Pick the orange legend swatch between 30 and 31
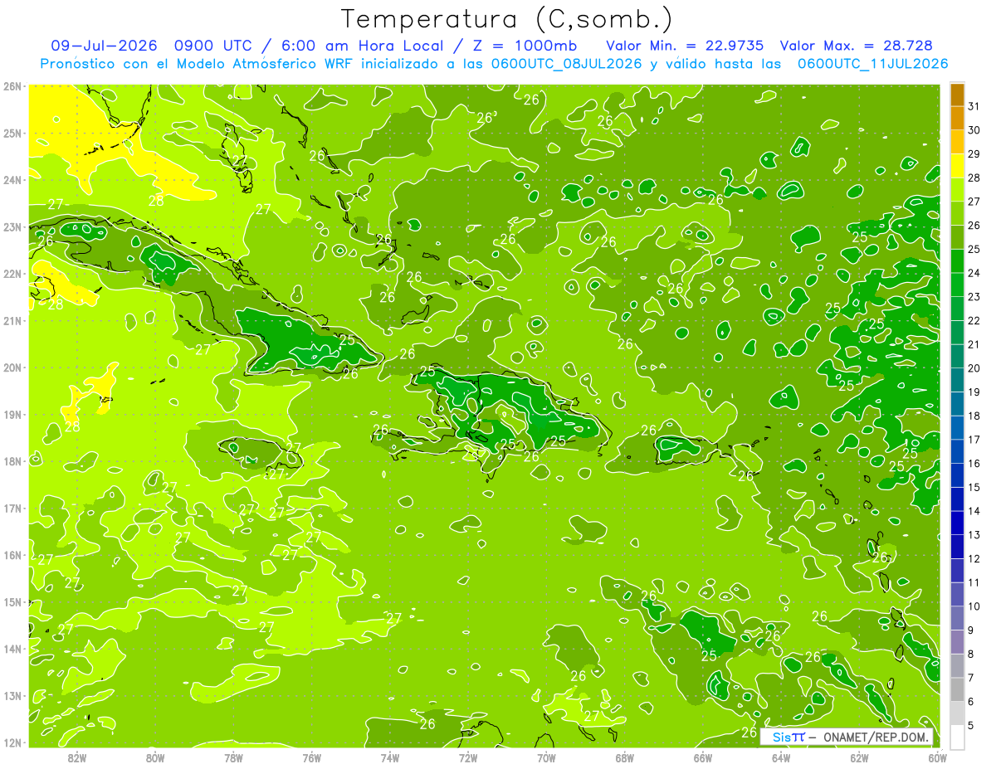 point(957,119)
